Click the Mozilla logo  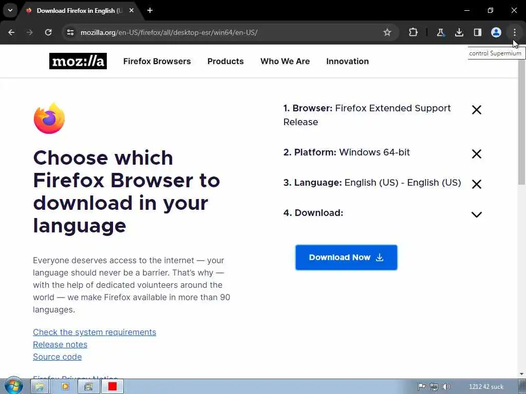coord(78,61)
